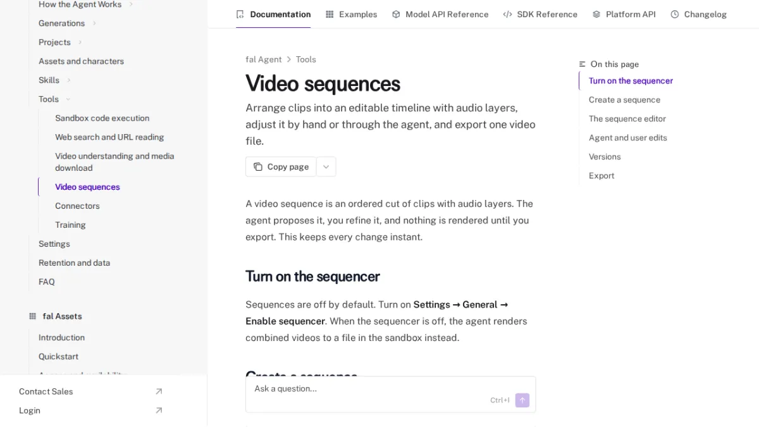This screenshot has height=427, width=759.
Task: Click the Platform API layers icon
Action: (x=596, y=14)
